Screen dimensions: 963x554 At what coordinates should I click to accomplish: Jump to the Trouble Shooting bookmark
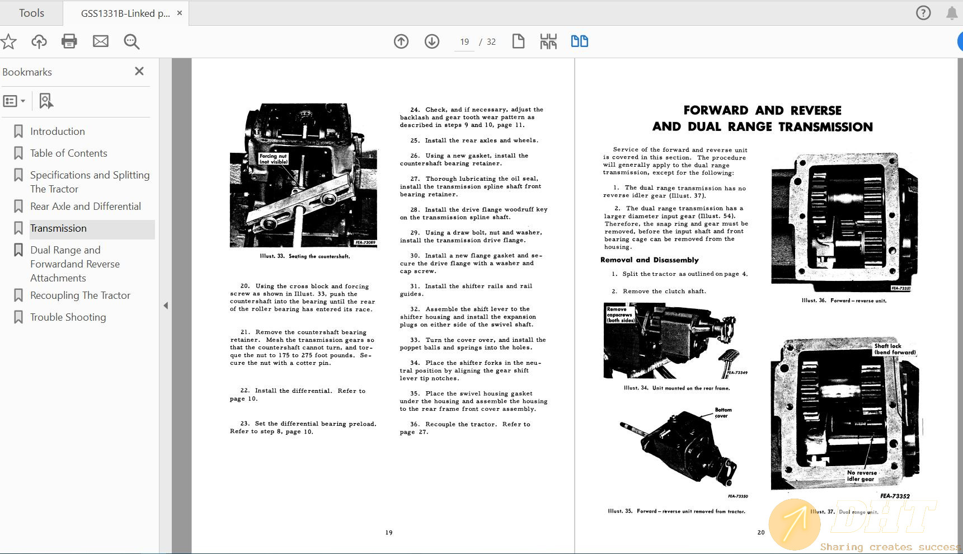tap(68, 317)
